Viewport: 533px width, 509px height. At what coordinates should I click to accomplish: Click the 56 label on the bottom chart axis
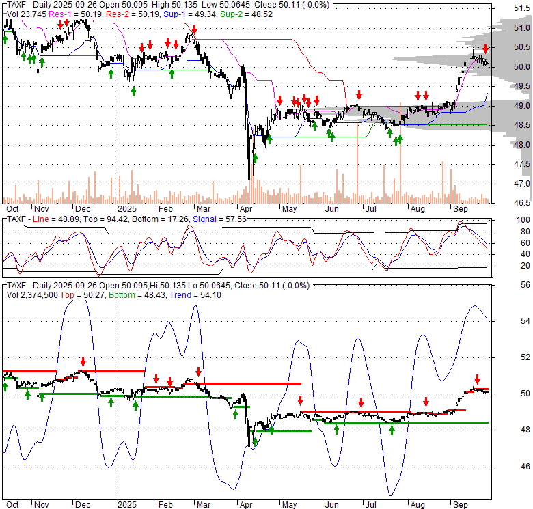[525, 285]
